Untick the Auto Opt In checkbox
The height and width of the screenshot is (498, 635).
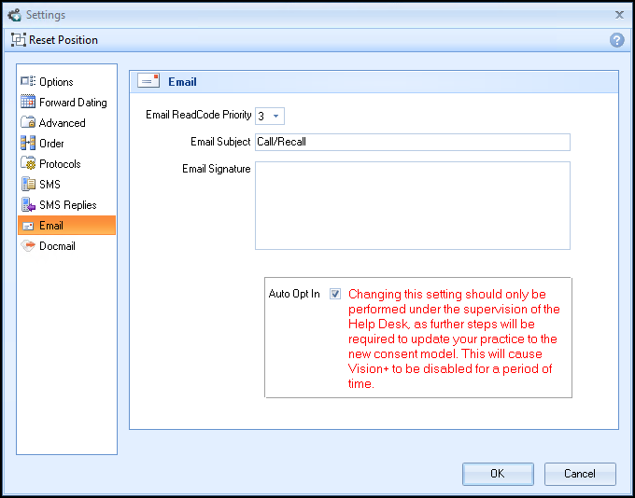[x=335, y=294]
